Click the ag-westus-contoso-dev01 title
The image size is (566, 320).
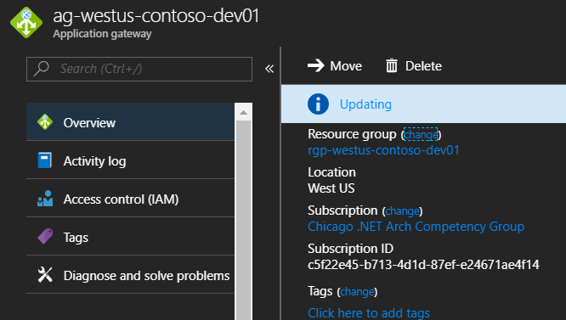[x=156, y=17]
